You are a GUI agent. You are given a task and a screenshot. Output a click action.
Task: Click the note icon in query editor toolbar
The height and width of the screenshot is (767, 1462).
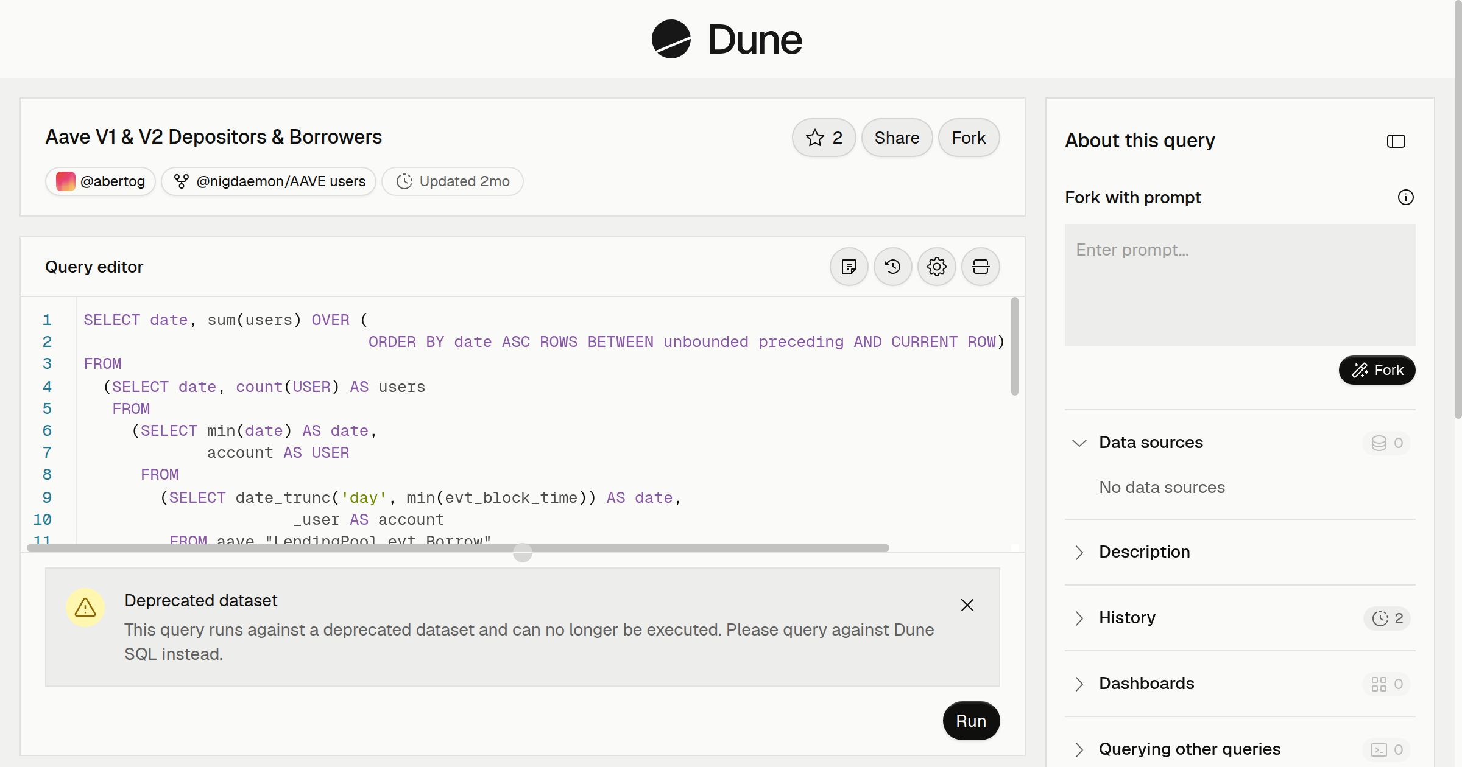tap(849, 267)
